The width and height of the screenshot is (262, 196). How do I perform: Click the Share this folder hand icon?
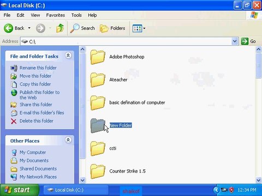14,105
